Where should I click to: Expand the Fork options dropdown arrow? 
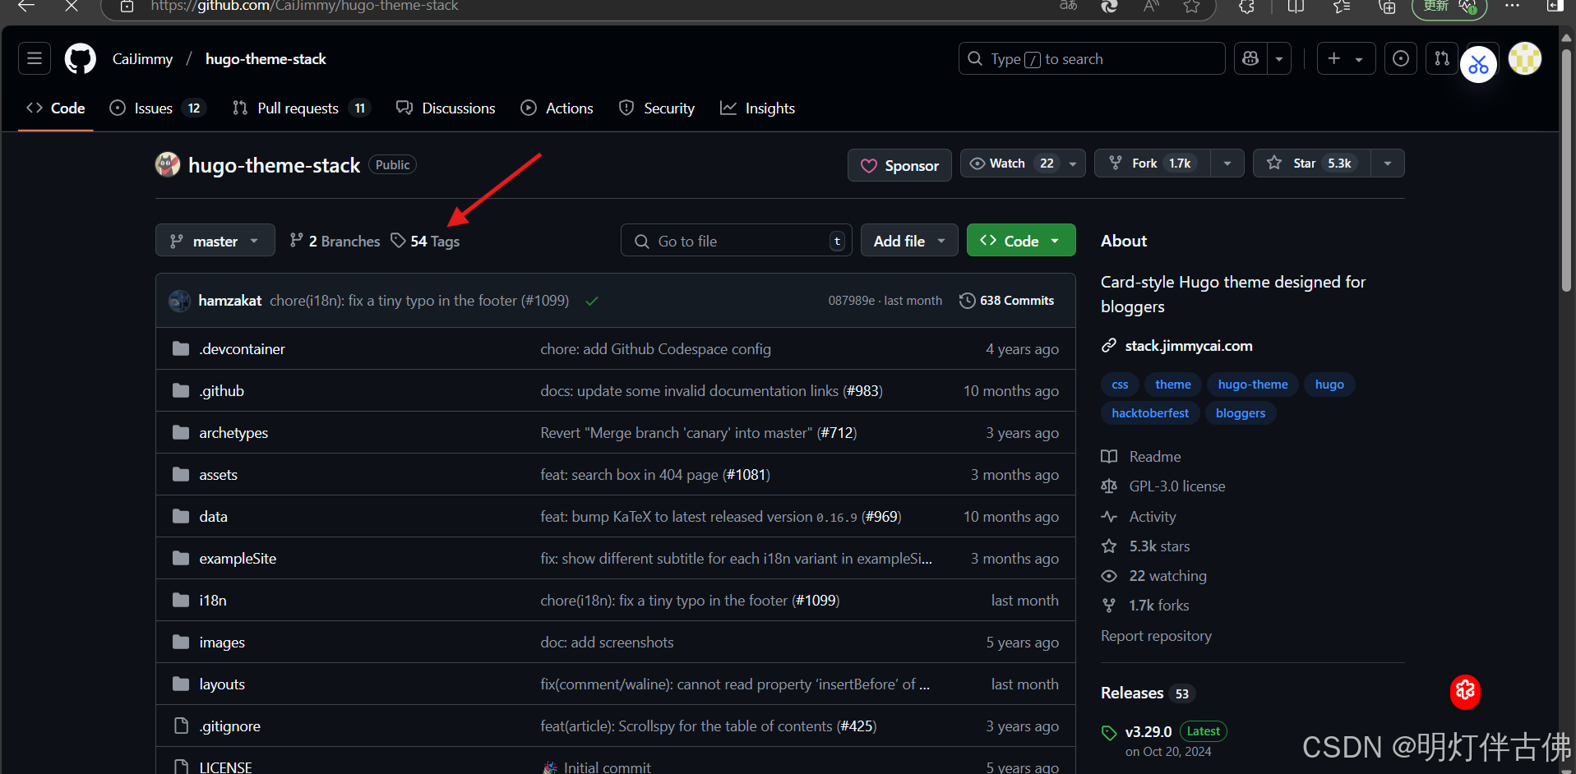(1227, 164)
